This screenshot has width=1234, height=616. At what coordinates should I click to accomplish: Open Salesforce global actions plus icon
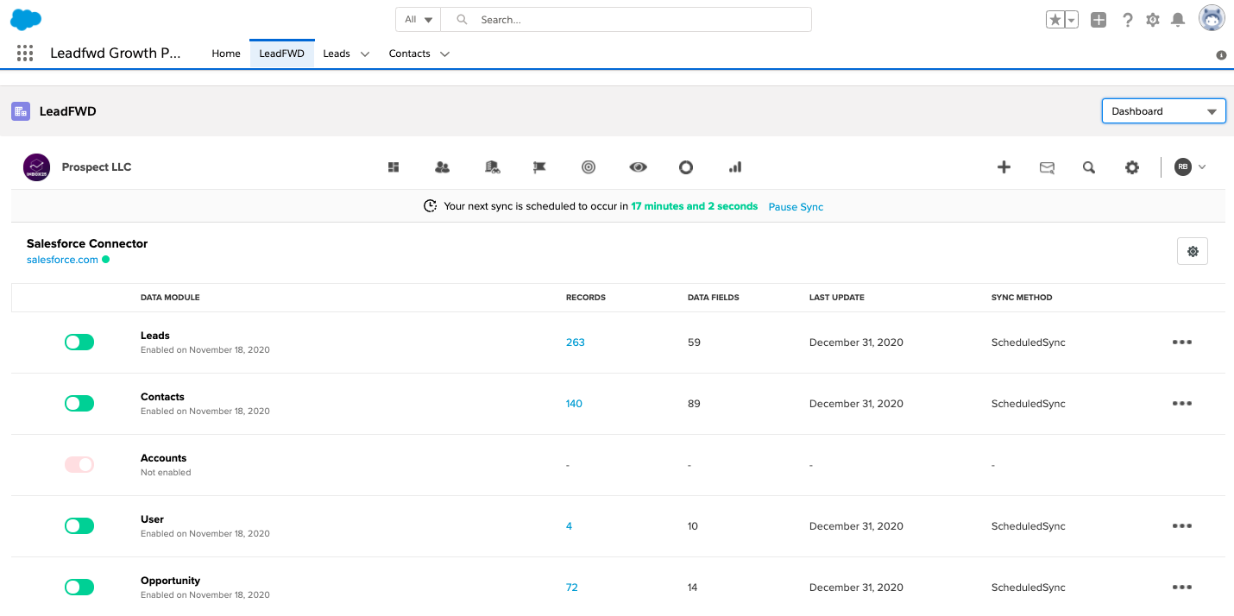tap(1099, 19)
